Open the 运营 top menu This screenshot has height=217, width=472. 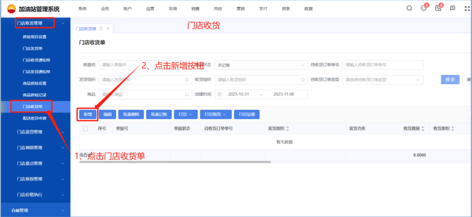tap(150, 9)
